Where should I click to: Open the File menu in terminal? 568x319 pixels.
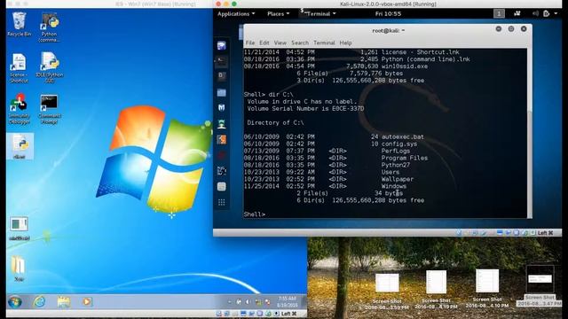(250, 43)
